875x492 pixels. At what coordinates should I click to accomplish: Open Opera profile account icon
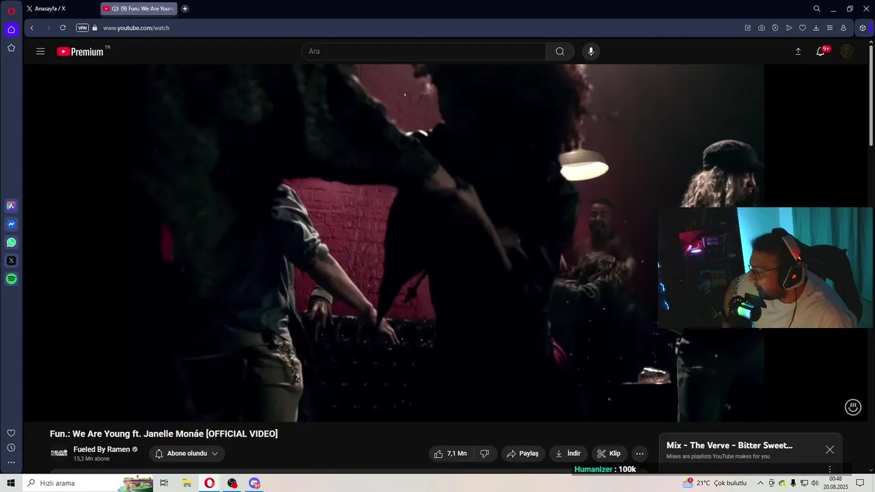click(x=844, y=28)
